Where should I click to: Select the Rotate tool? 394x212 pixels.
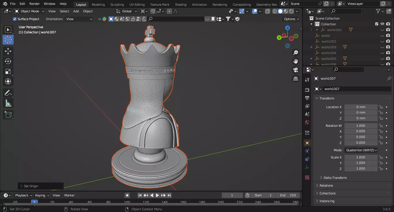pyautogui.click(x=8, y=61)
